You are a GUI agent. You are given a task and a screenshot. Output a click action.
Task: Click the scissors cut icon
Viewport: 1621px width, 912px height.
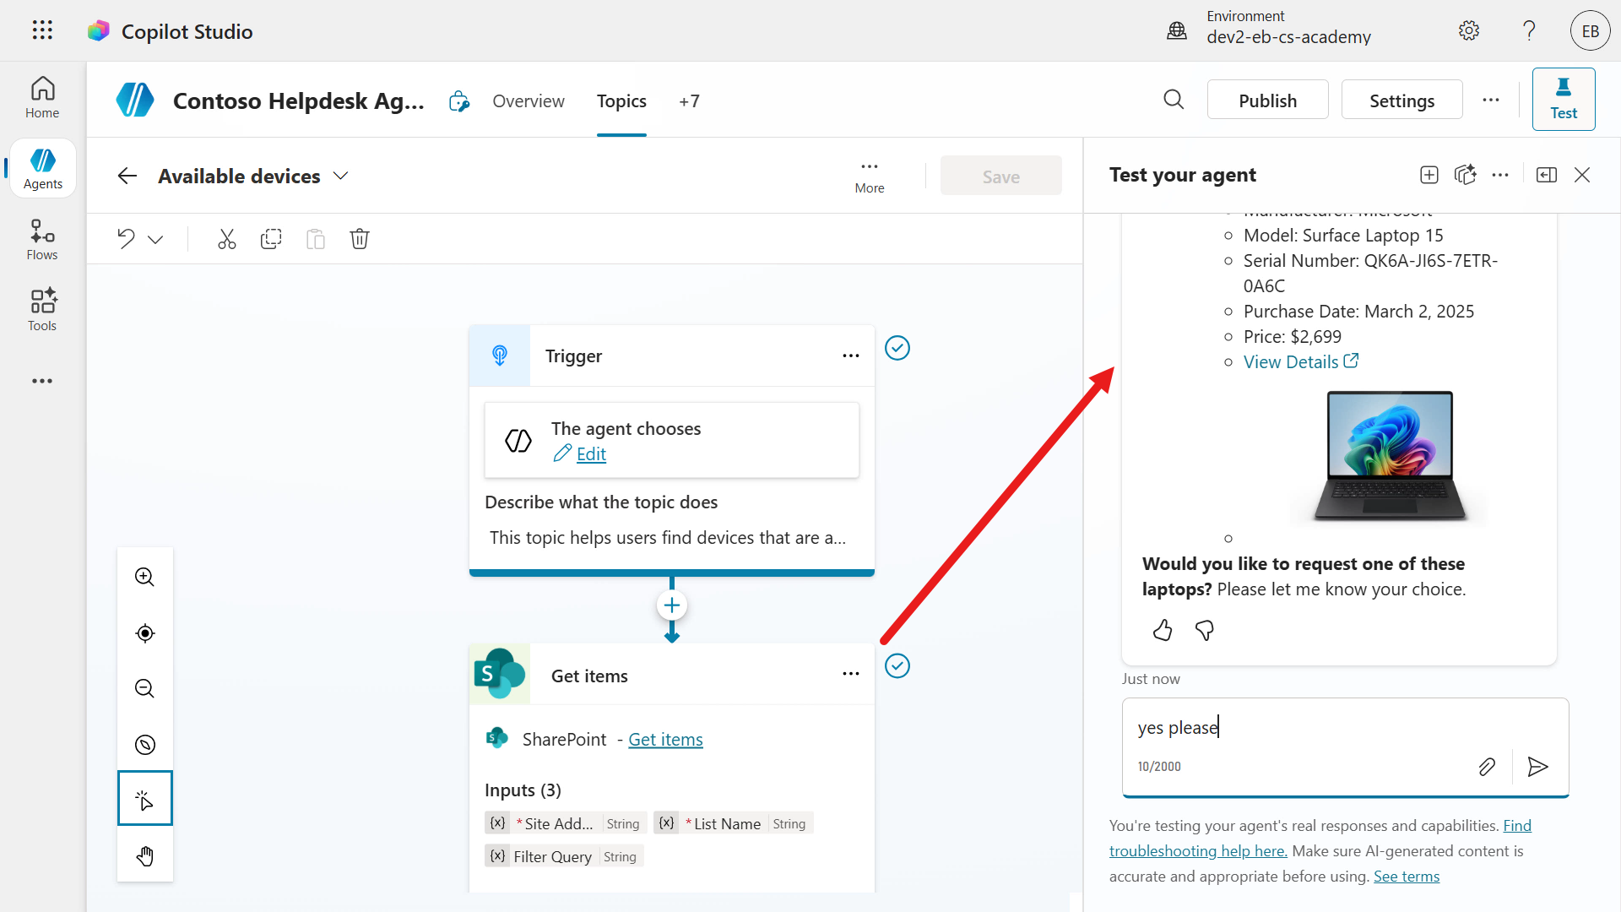(x=226, y=239)
